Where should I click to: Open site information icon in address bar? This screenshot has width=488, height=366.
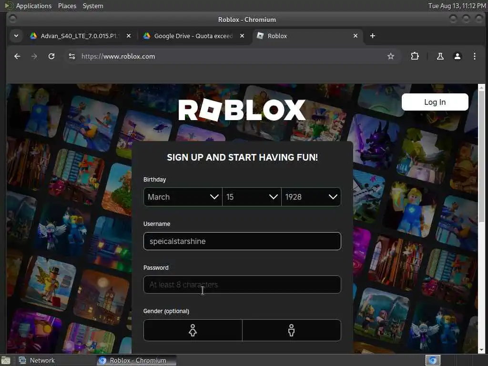[x=72, y=56]
